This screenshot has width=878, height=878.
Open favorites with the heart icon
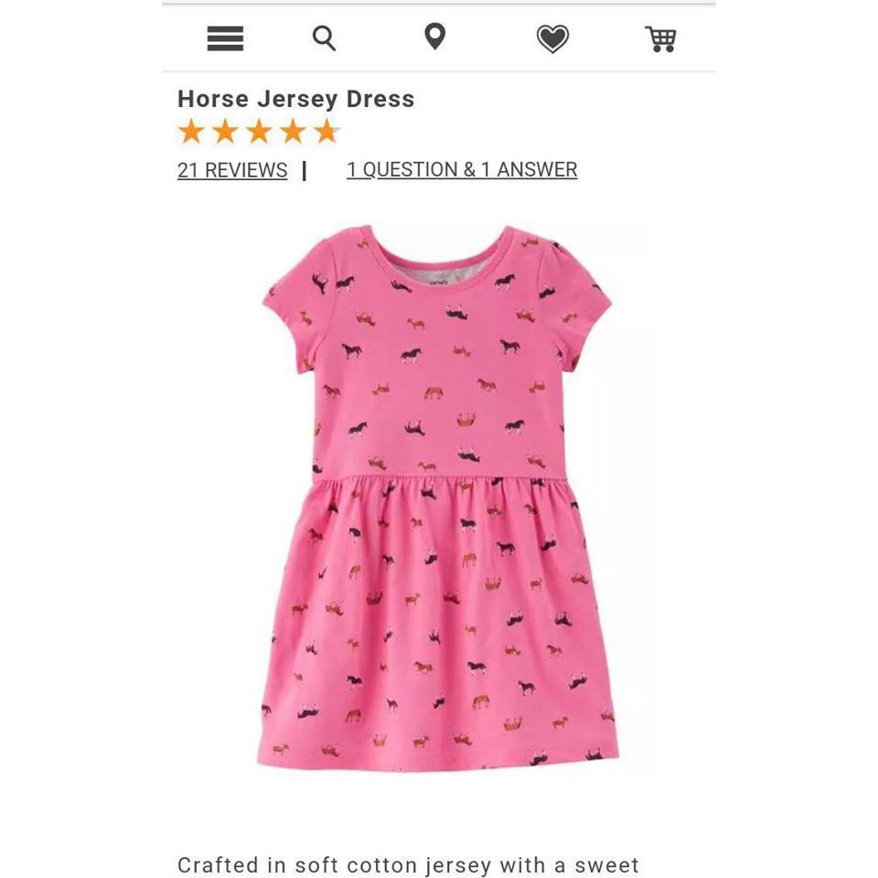coord(552,38)
